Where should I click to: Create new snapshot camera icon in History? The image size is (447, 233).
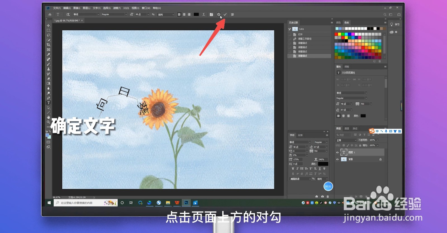coord(322,196)
